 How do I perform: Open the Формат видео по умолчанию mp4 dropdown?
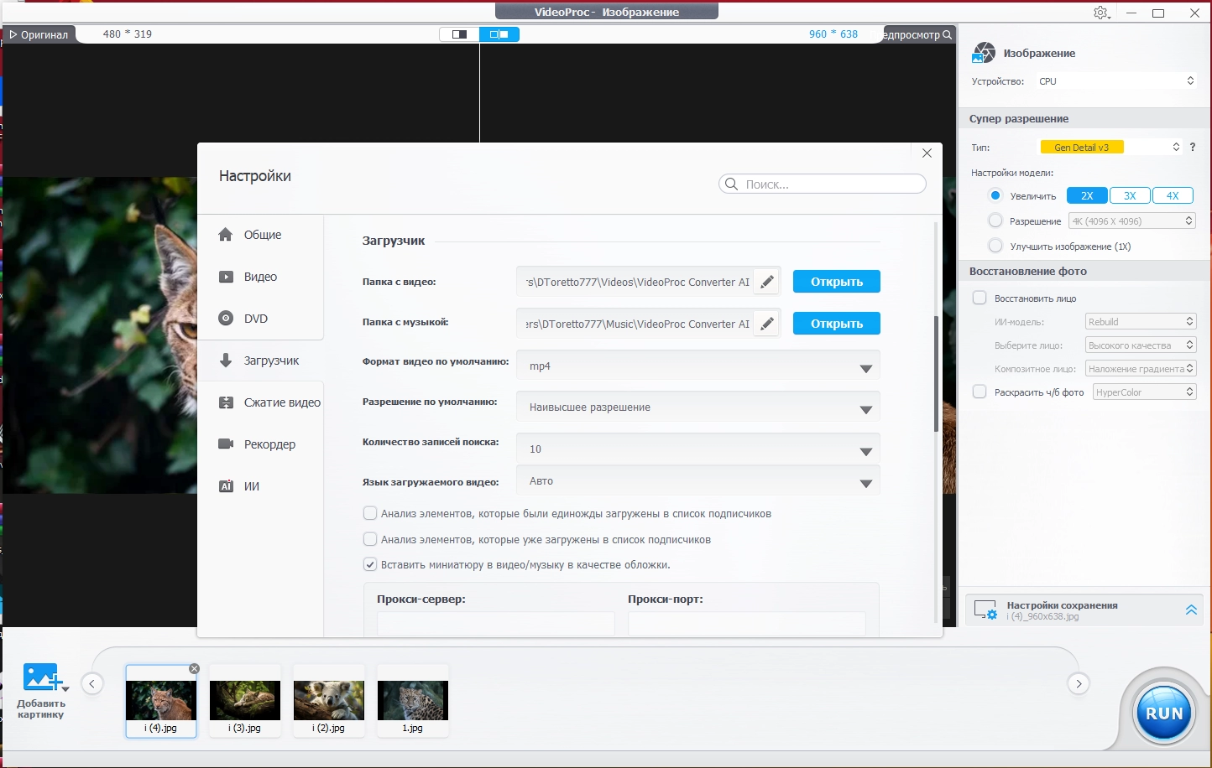698,366
